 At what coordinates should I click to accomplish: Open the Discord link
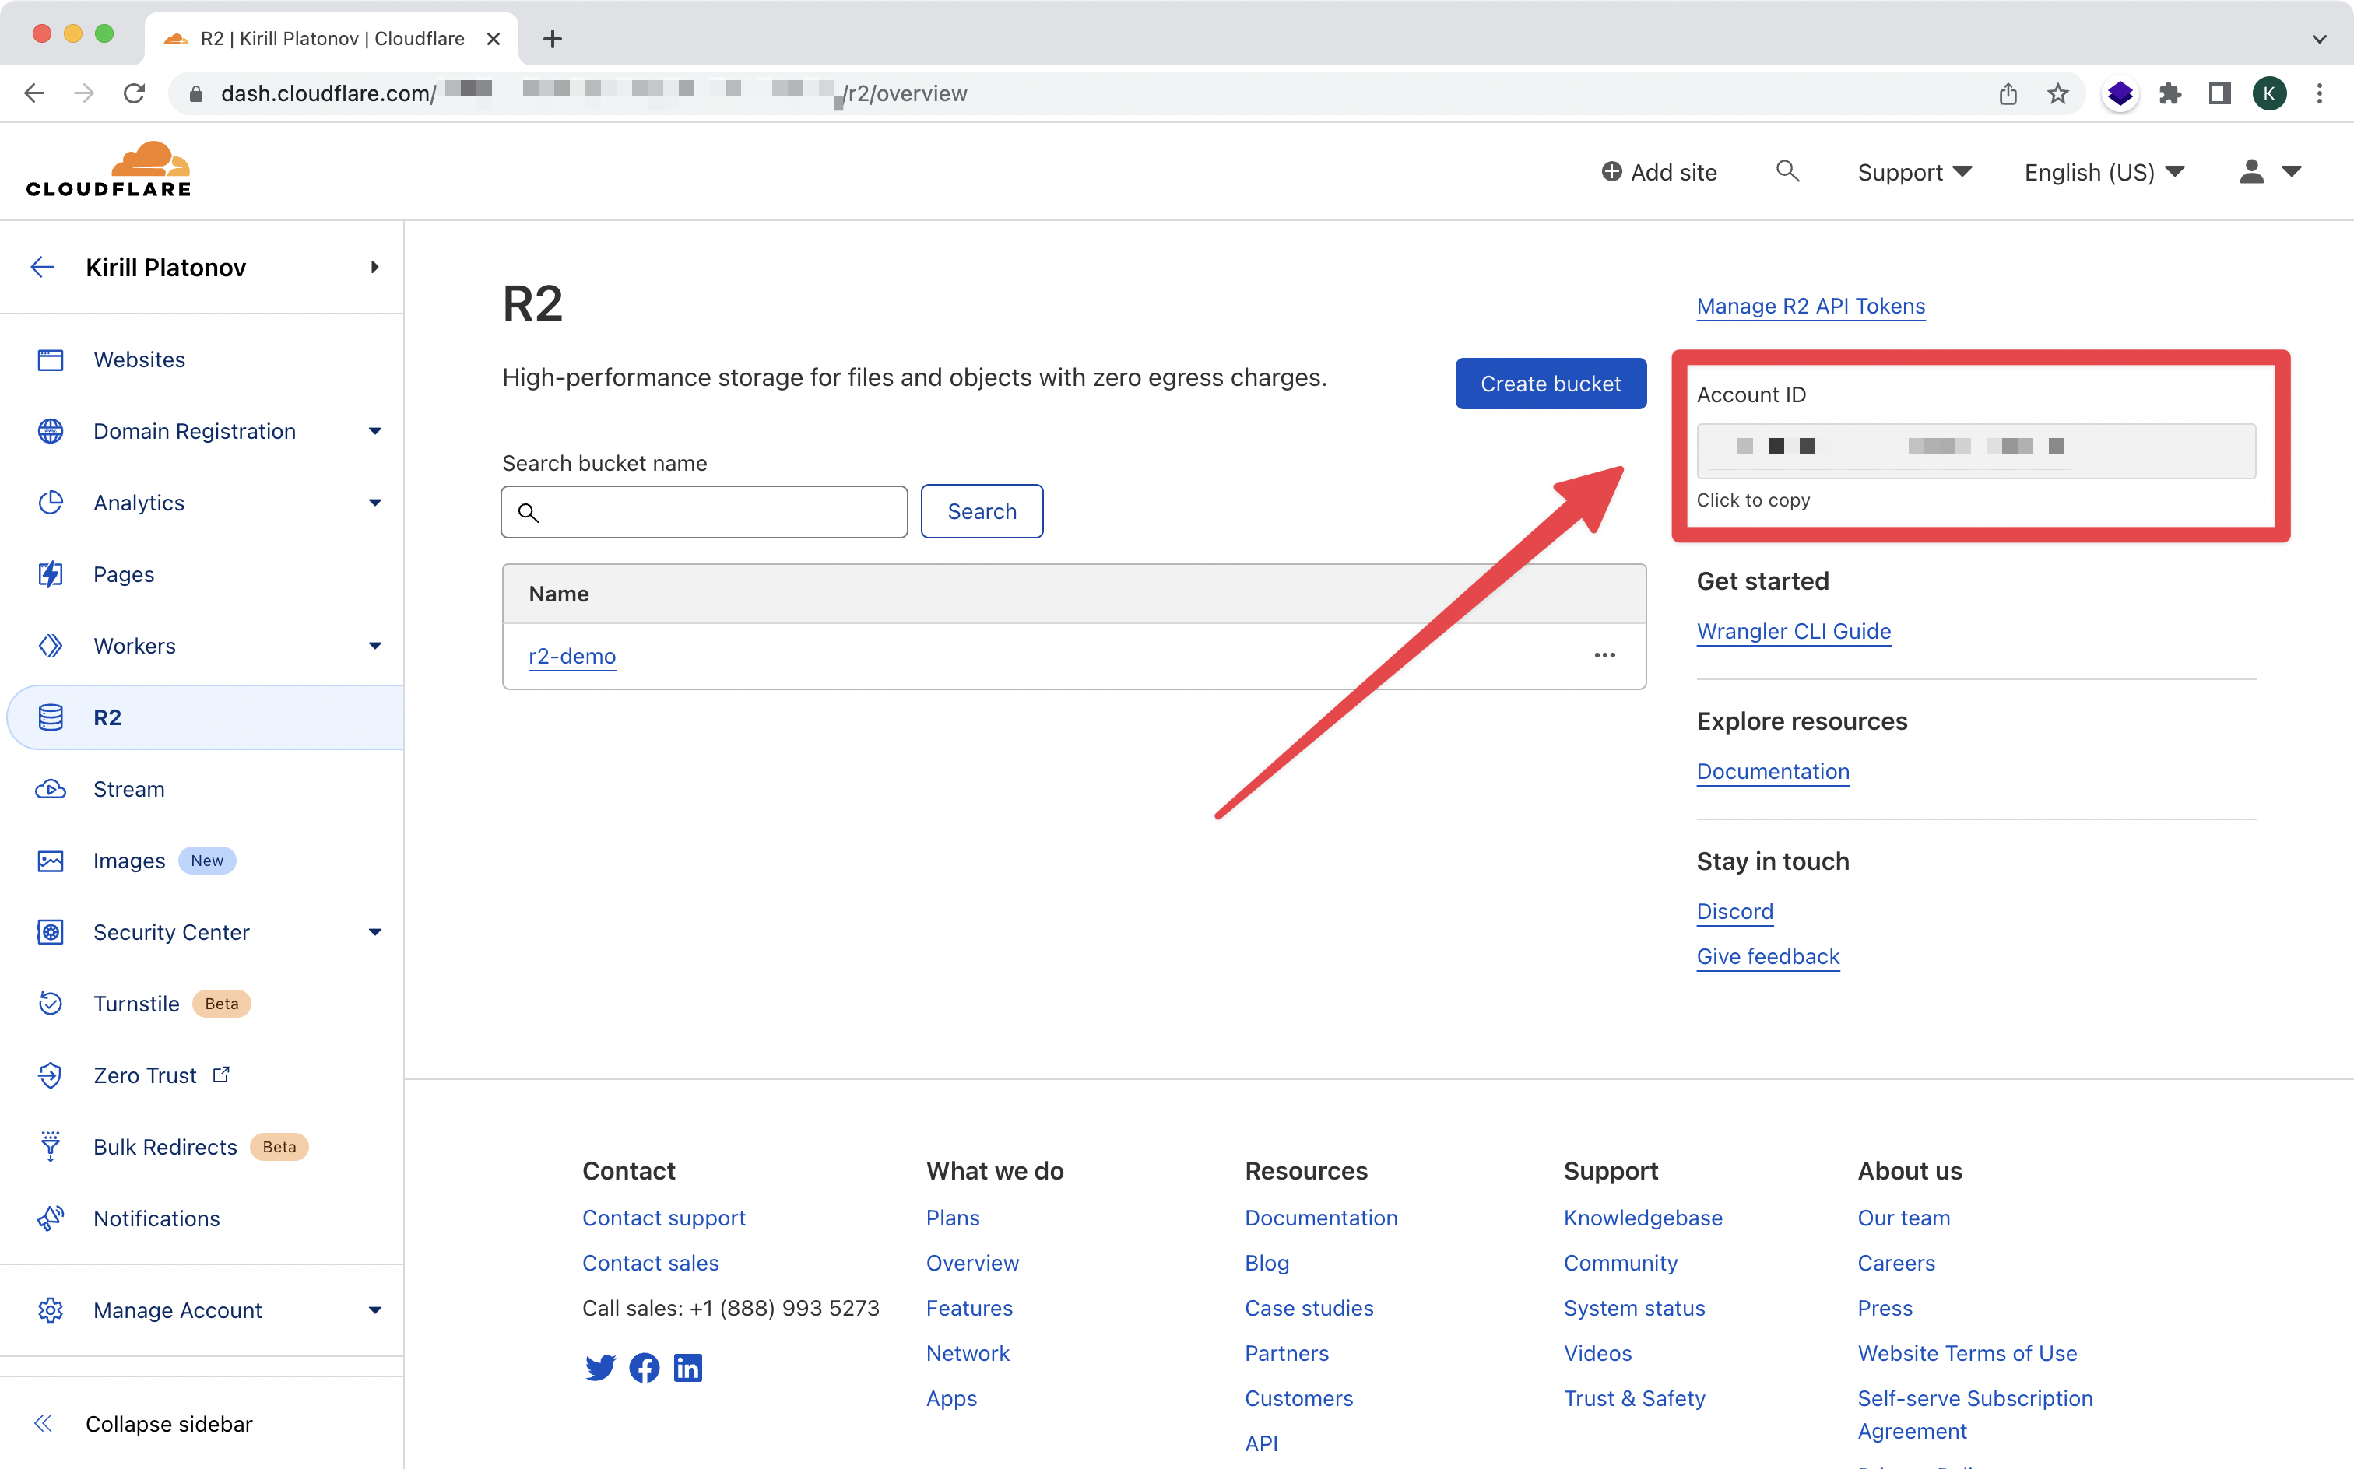click(1735, 910)
